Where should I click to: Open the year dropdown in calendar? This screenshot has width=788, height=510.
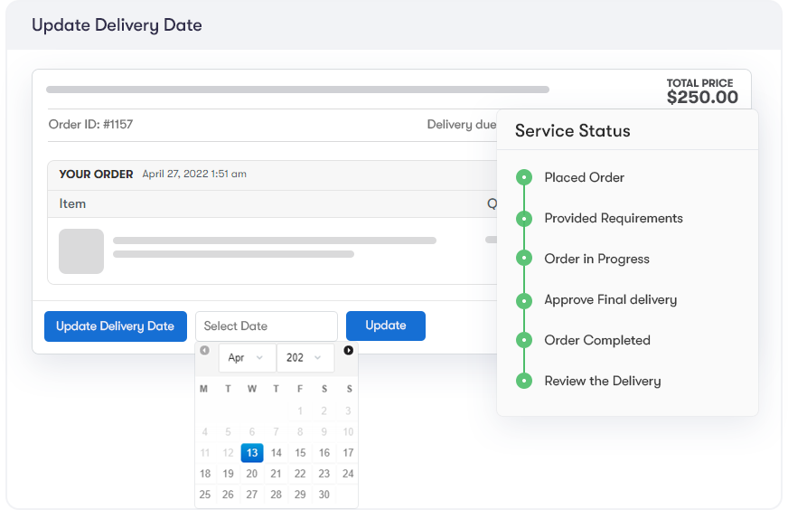(x=305, y=357)
